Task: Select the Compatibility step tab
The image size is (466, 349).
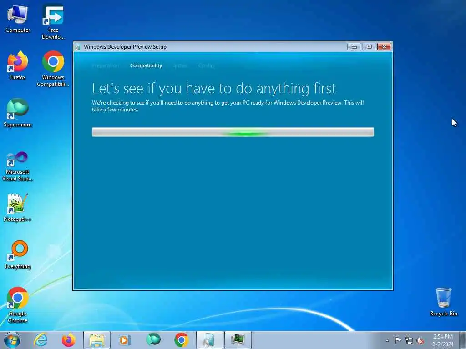Action: [x=146, y=65]
